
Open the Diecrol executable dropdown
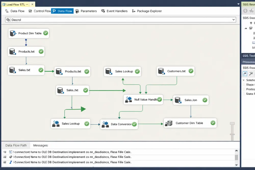(234, 20)
